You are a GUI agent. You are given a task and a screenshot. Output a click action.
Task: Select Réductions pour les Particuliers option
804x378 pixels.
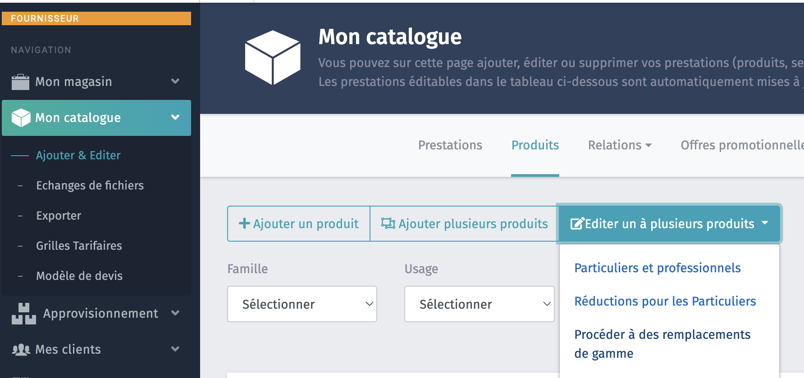coord(665,301)
